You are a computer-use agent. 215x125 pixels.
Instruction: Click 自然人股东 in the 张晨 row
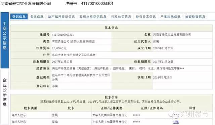[19, 115]
